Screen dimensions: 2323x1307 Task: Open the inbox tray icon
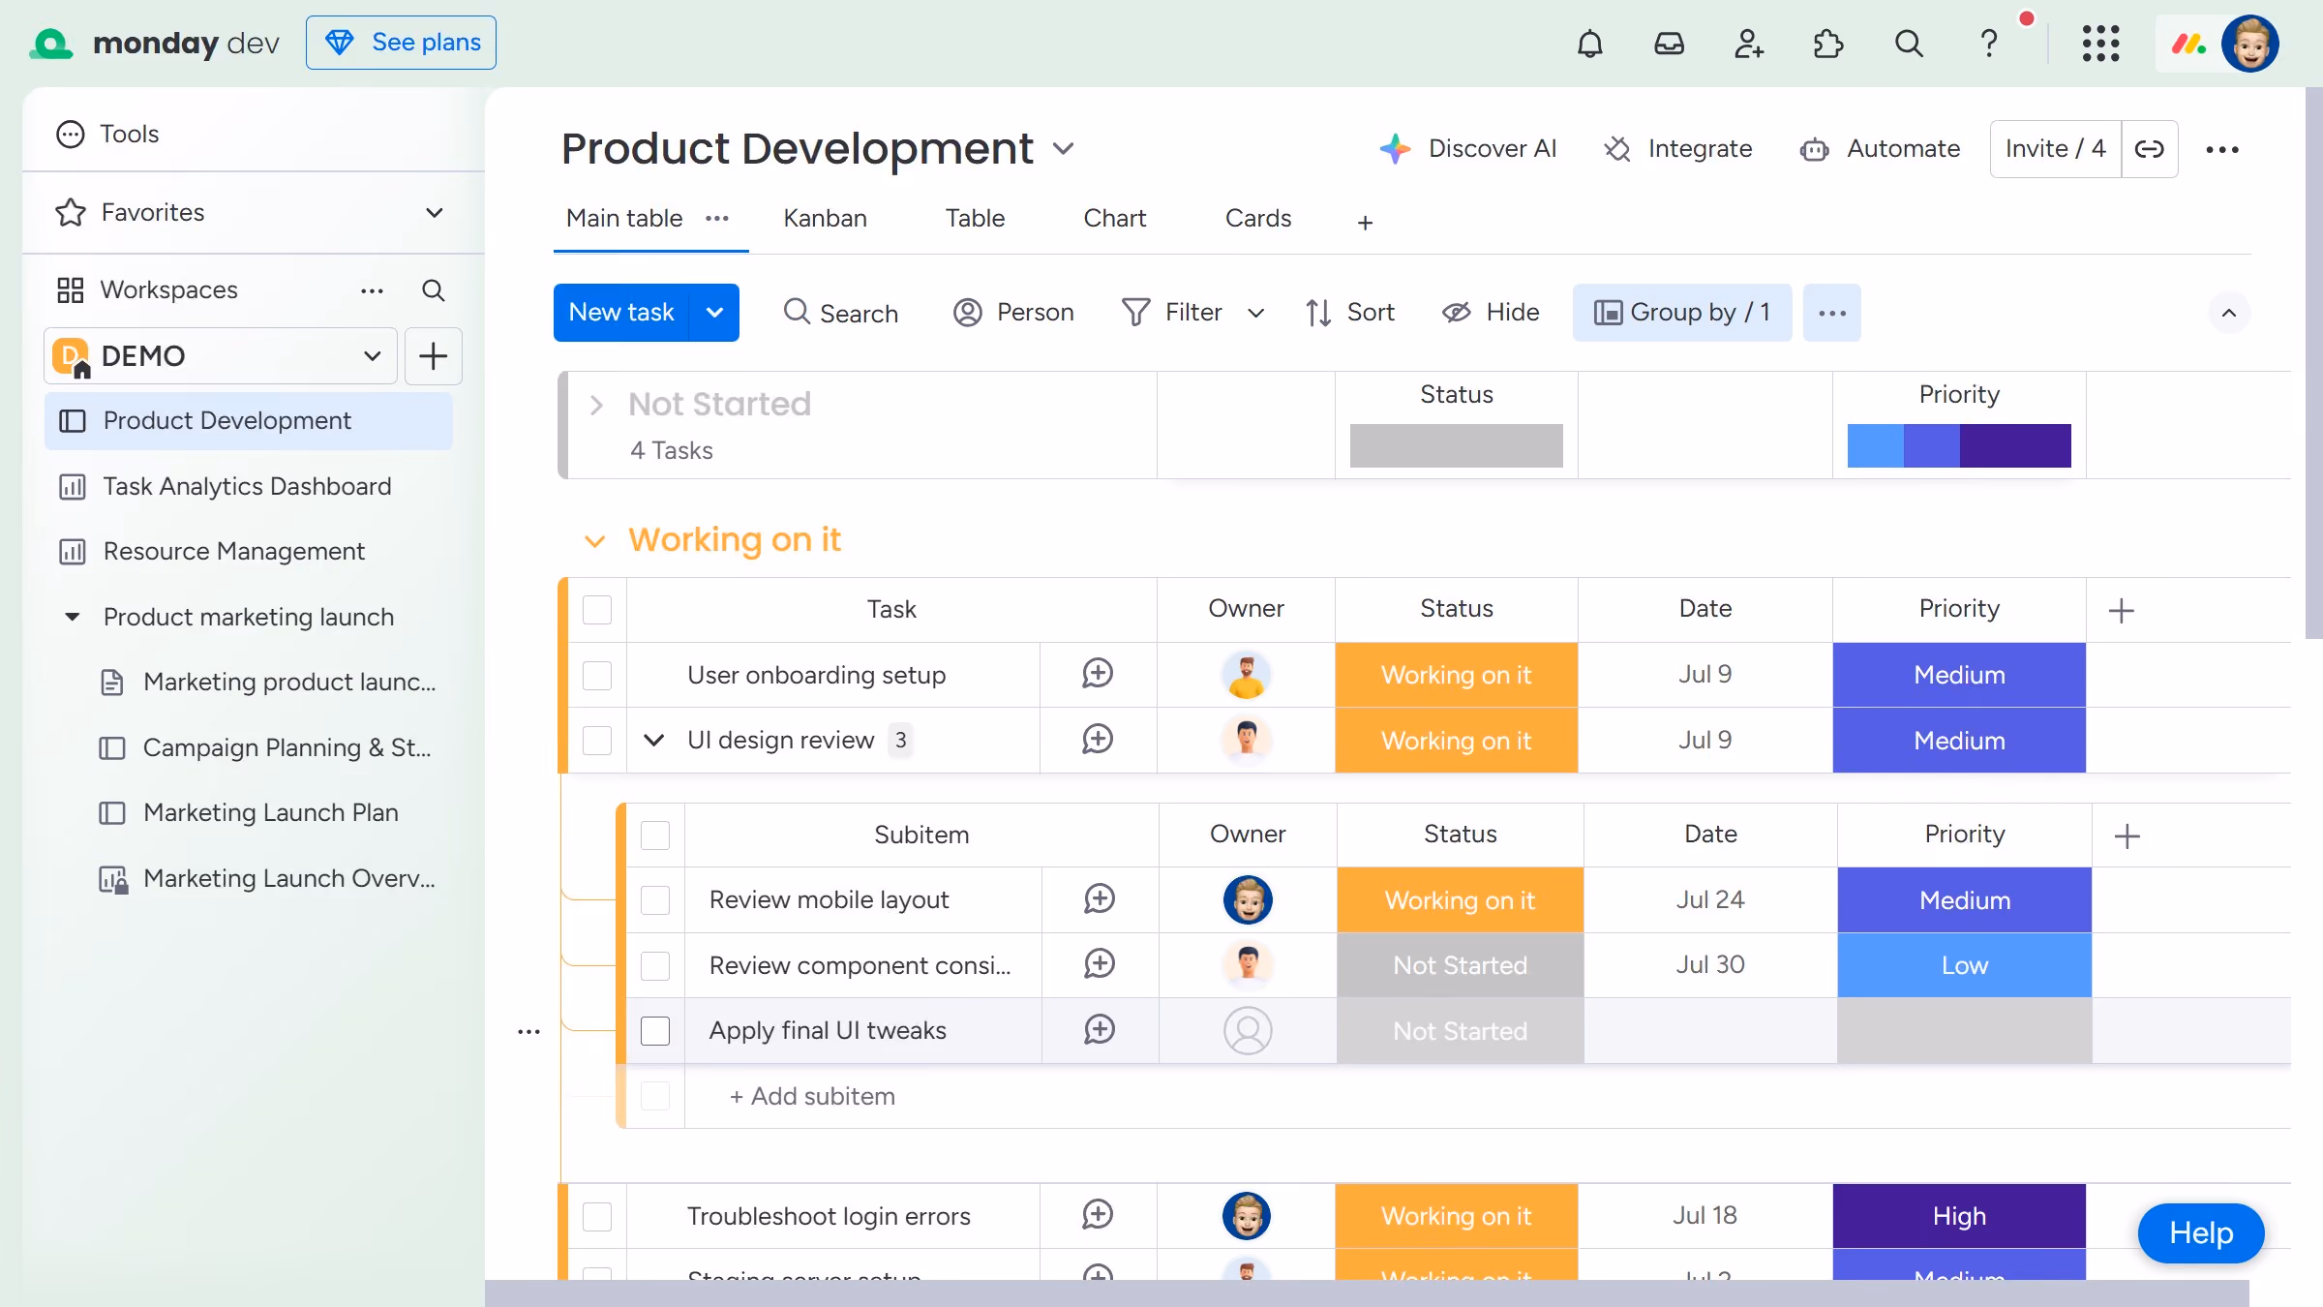1669,44
